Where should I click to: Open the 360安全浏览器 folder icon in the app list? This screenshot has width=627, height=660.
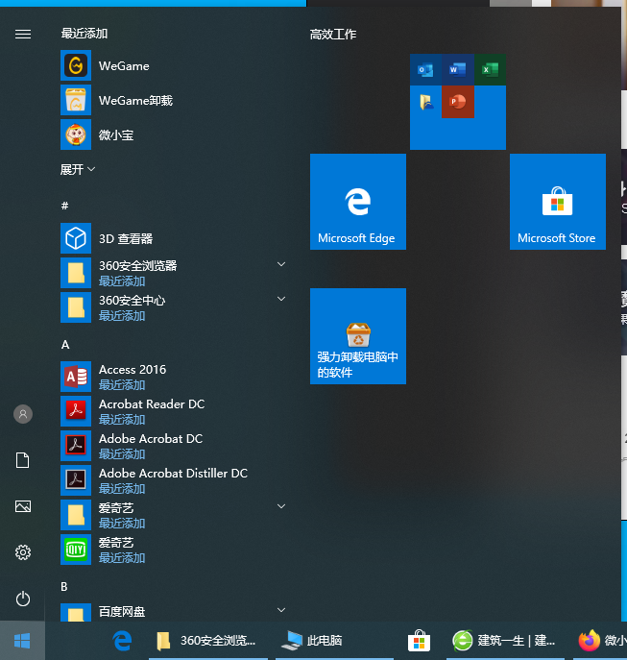point(76,273)
